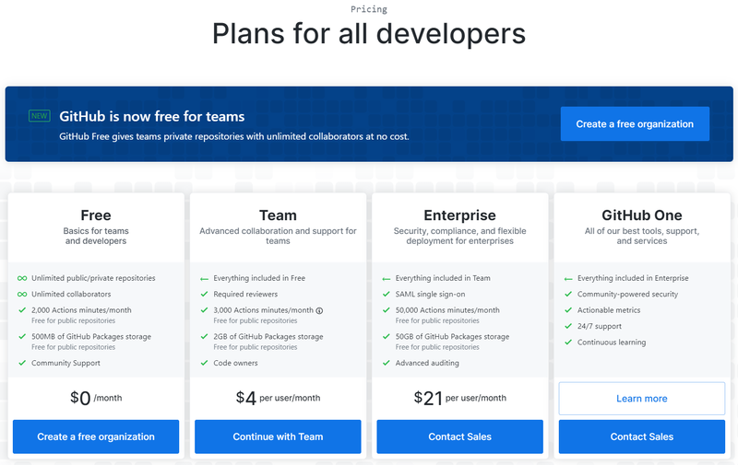The height and width of the screenshot is (465, 738).
Task: Click Contact Sales under GitHub One plan
Action: tap(642, 436)
